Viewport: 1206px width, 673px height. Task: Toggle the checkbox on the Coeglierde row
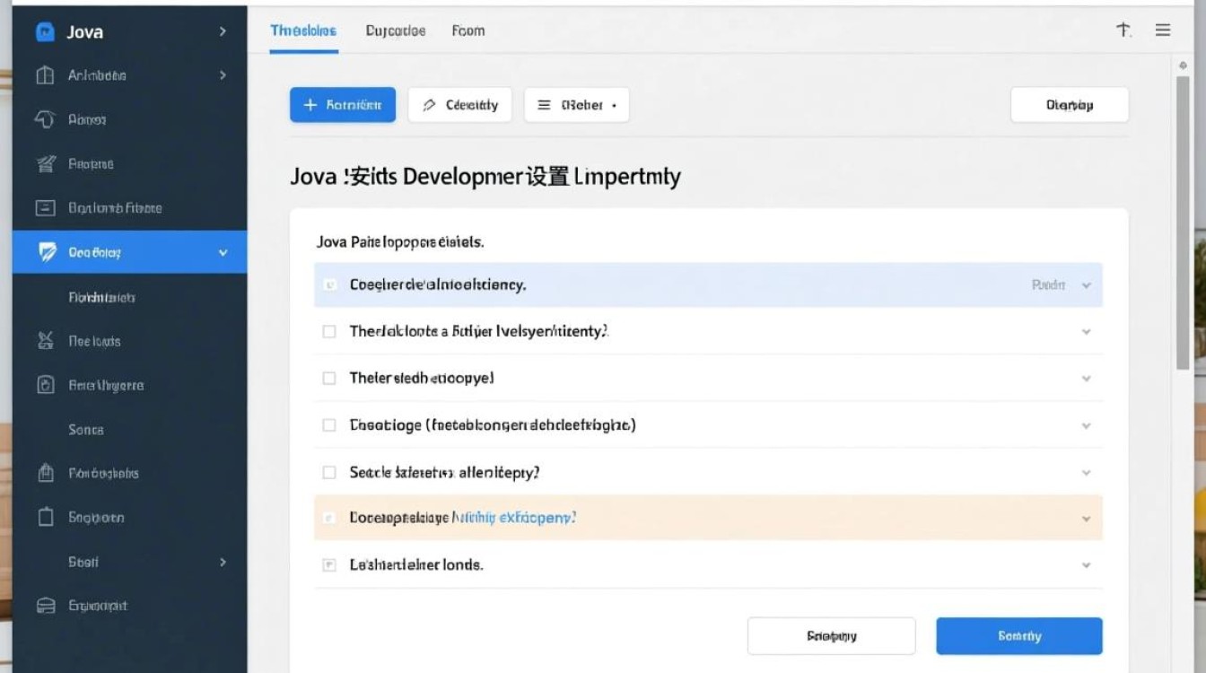tap(329, 285)
